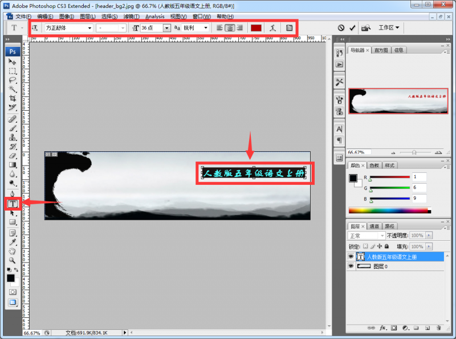Image resolution: width=456 pixels, height=339 pixels.
Task: Select the Blur tool
Action: pyautogui.click(x=12, y=174)
